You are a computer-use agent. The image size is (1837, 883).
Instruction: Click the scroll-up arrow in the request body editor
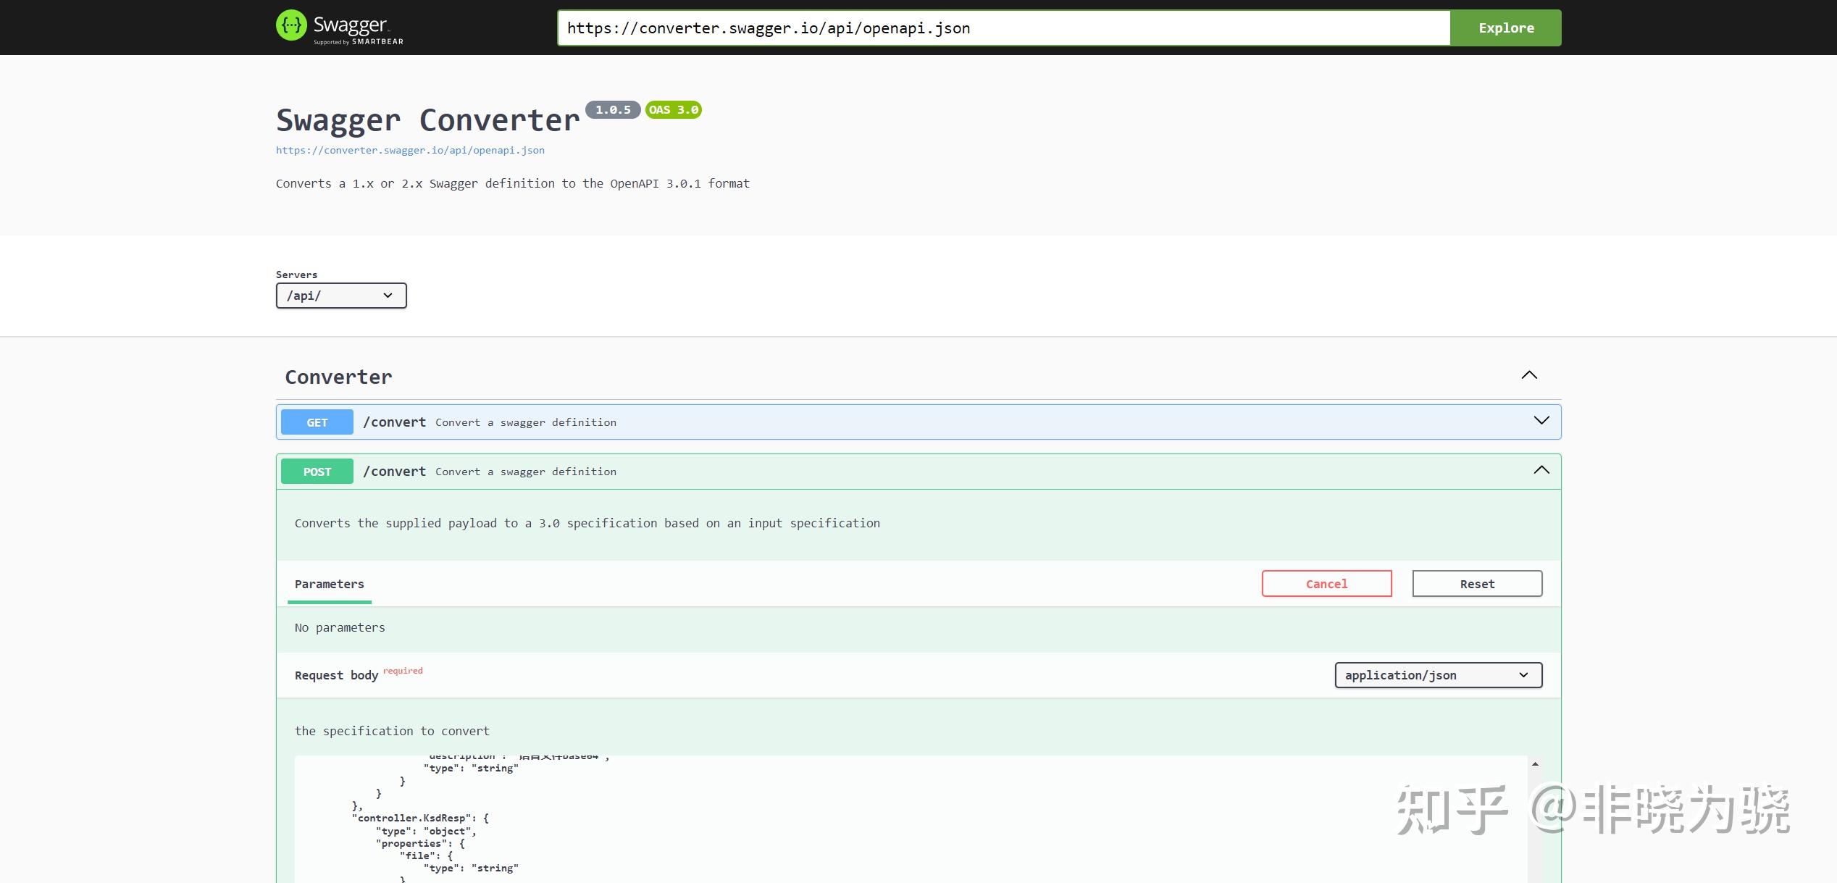pos(1535,763)
